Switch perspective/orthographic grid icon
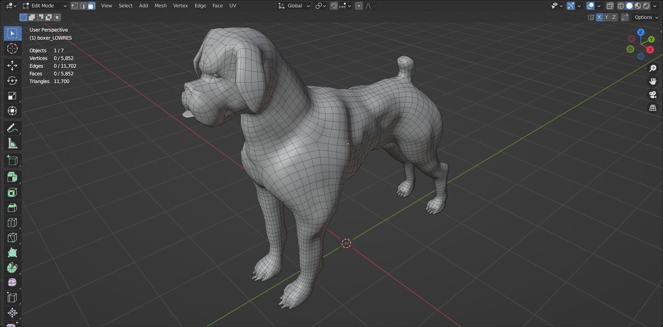The width and height of the screenshot is (663, 327). pos(653,108)
